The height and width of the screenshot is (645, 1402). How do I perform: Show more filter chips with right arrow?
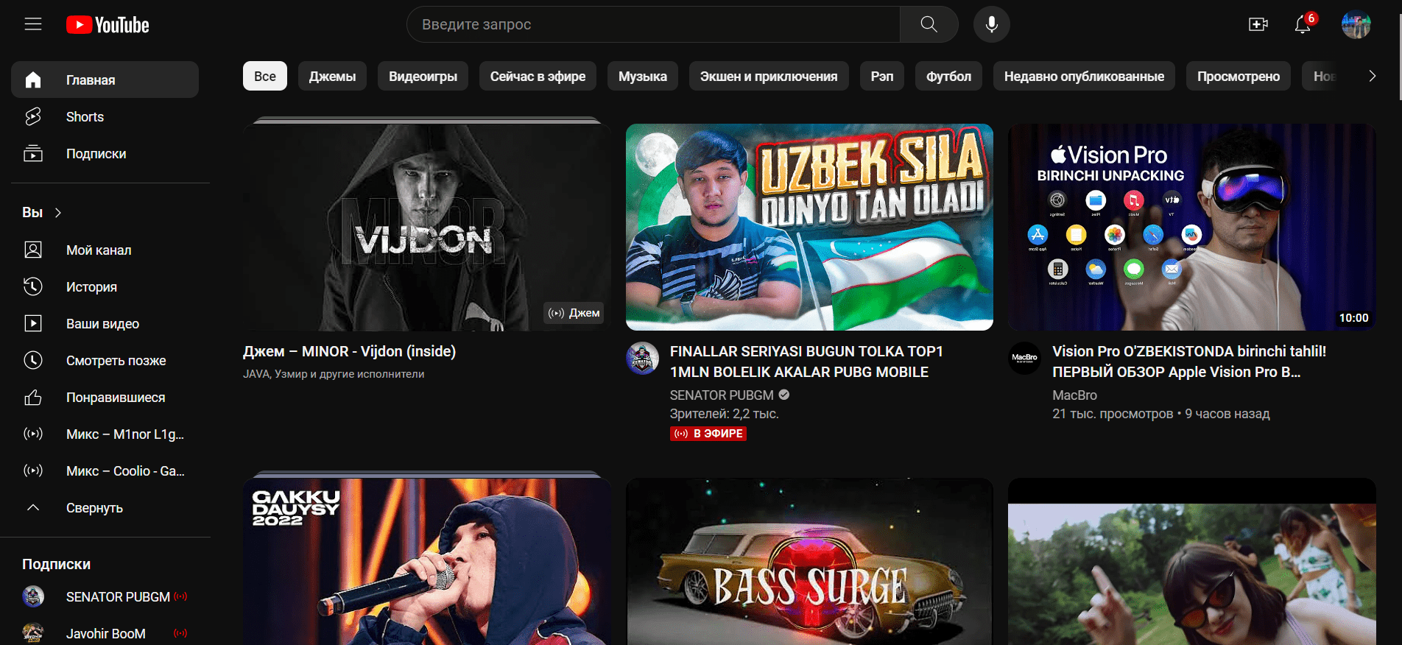(x=1372, y=76)
